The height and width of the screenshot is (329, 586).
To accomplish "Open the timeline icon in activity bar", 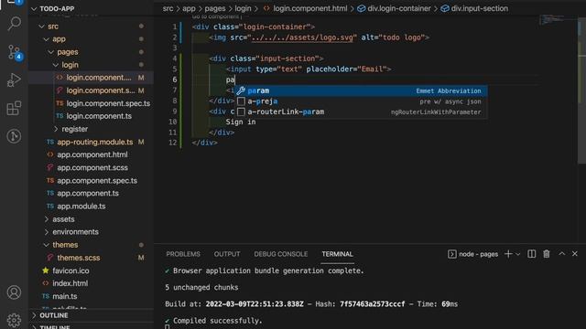I will coord(15,136).
